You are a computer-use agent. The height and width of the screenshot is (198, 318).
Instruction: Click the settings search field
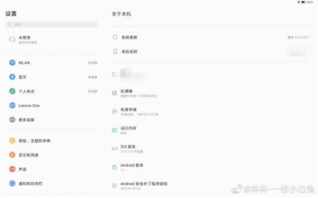pos(51,25)
